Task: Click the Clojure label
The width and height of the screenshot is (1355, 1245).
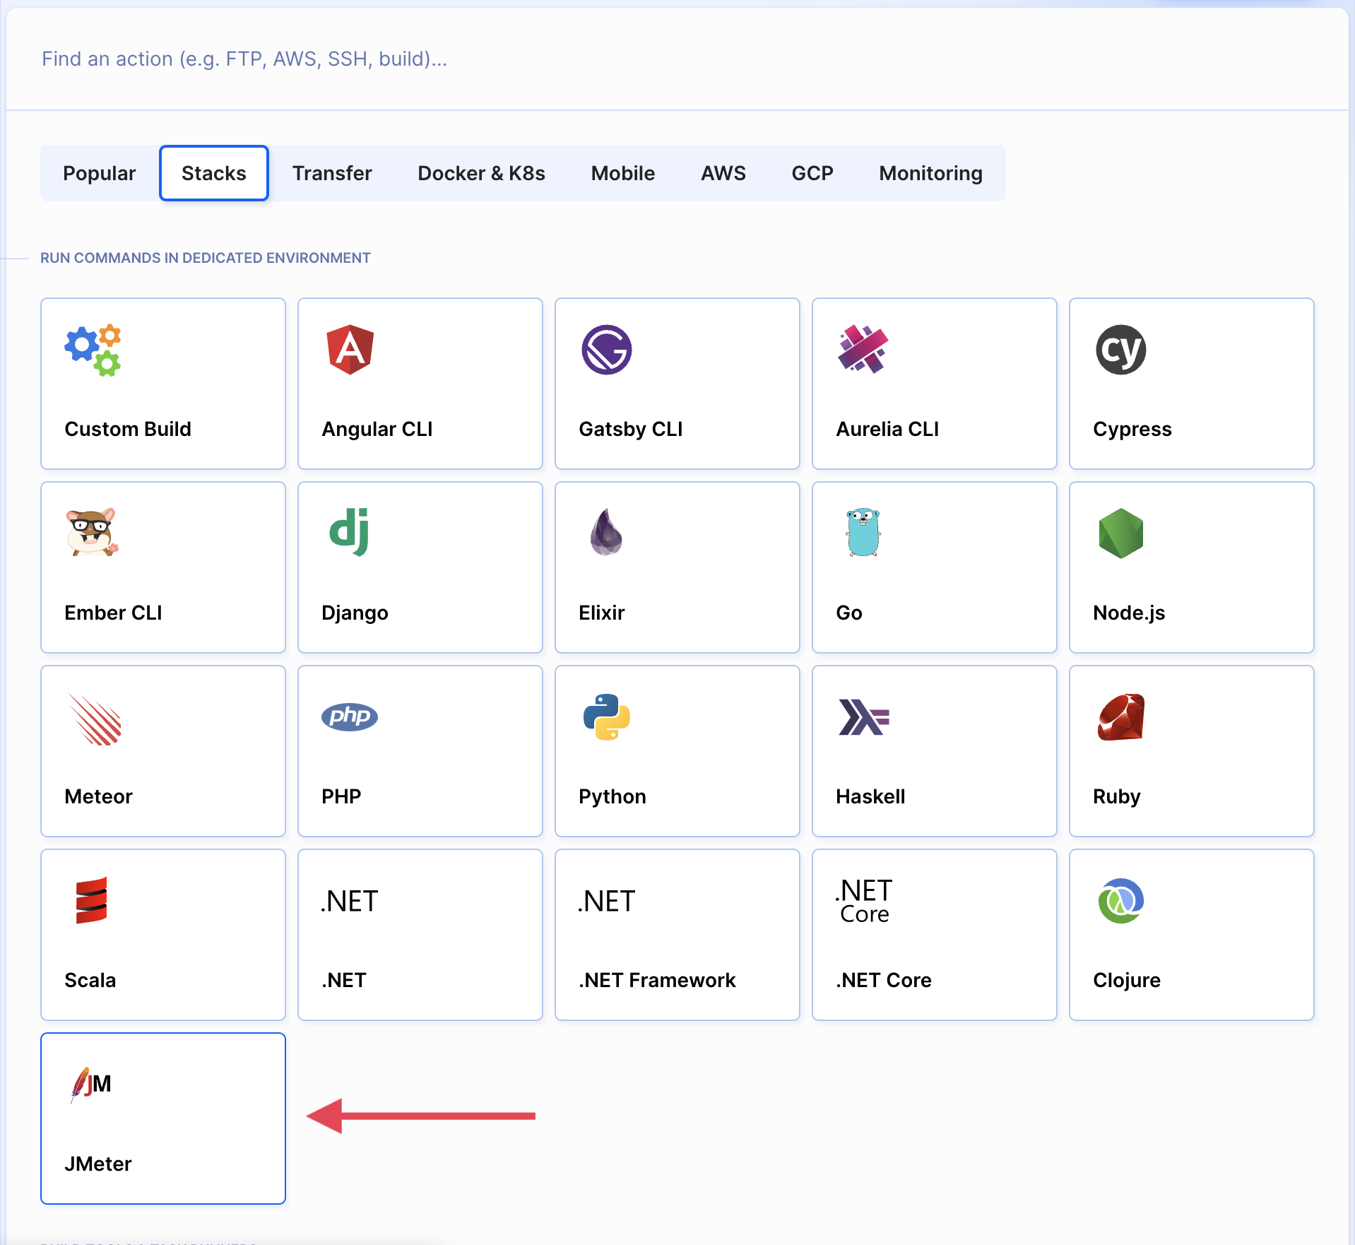Action: click(x=1126, y=980)
